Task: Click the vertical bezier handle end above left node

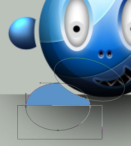Action: pyautogui.click(x=26, y=94)
